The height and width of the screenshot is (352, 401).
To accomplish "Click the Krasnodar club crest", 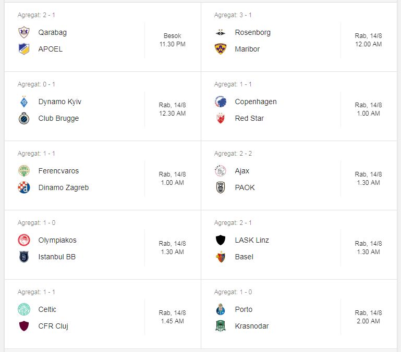I will [x=221, y=326].
